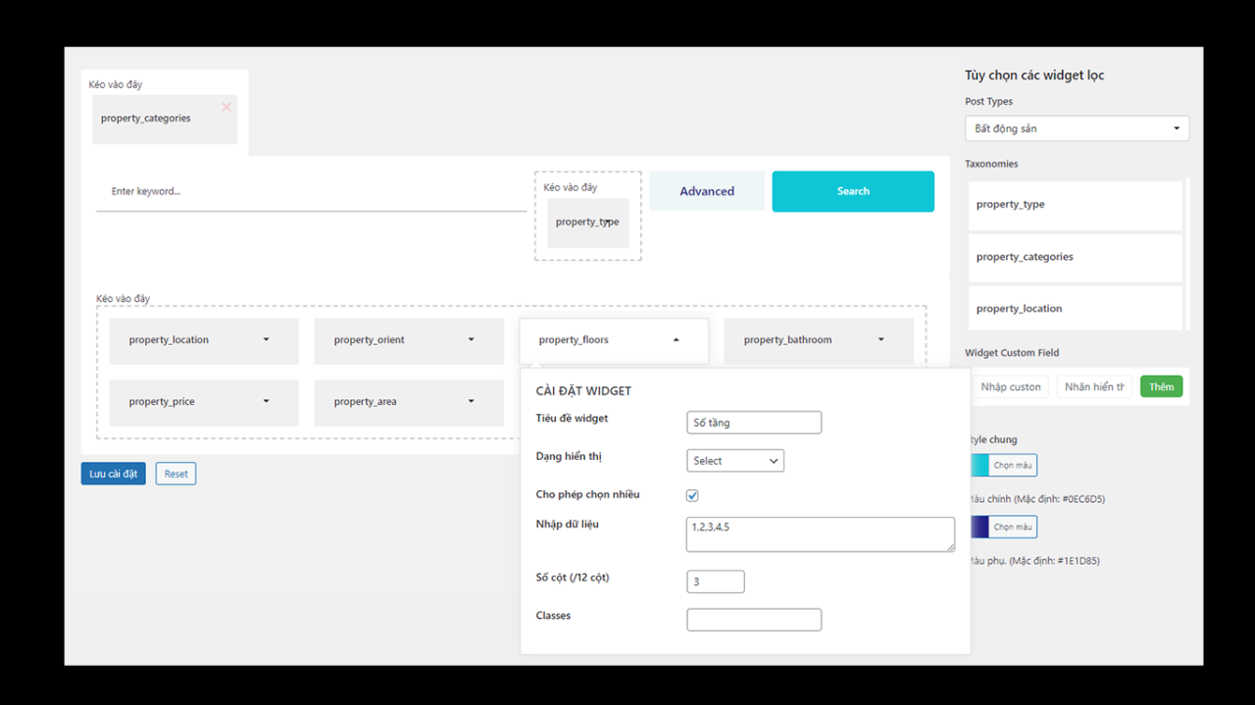Viewport: 1255px width, 705px height.
Task: Click the Enter keyword search input field
Action: tap(294, 190)
